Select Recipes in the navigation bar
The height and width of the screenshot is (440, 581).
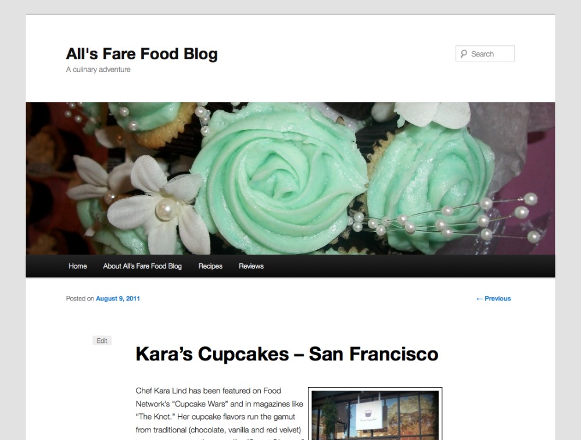[210, 266]
